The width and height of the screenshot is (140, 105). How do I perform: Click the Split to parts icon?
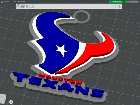coord(43,6)
